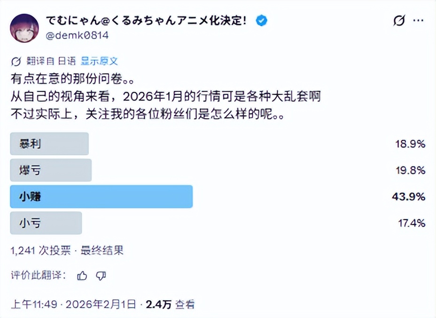Screen dimensions: 436x318
Task: Click the 上午11:49 · 2026年2月1日 timestamp
Action: click(73, 304)
